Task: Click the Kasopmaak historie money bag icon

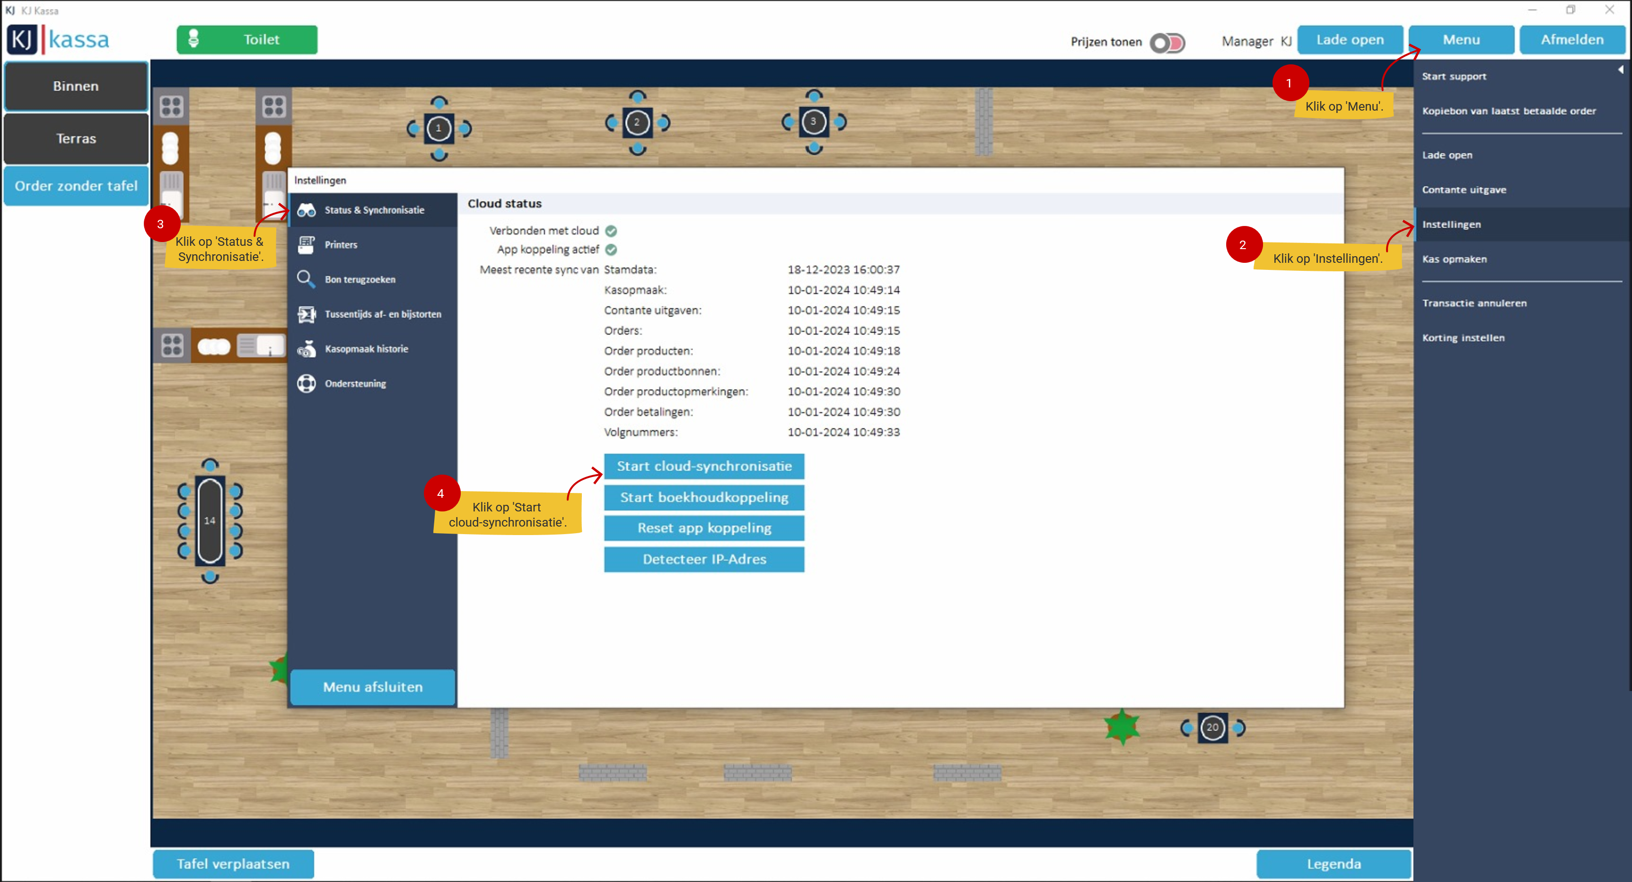Action: tap(307, 349)
